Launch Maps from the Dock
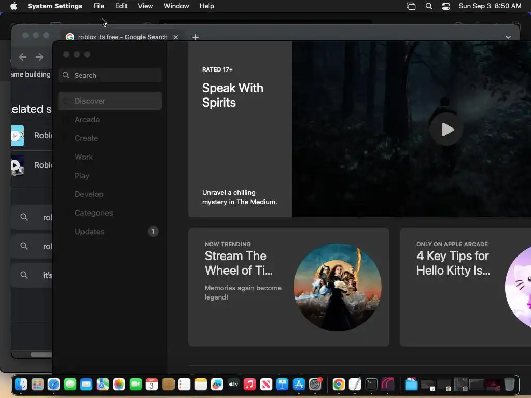 [103, 385]
